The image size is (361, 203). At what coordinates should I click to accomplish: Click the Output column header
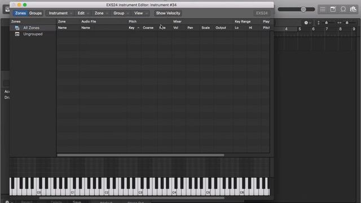point(221,28)
